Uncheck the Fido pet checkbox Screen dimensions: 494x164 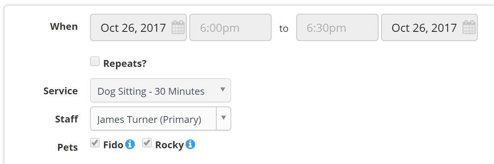(x=95, y=143)
